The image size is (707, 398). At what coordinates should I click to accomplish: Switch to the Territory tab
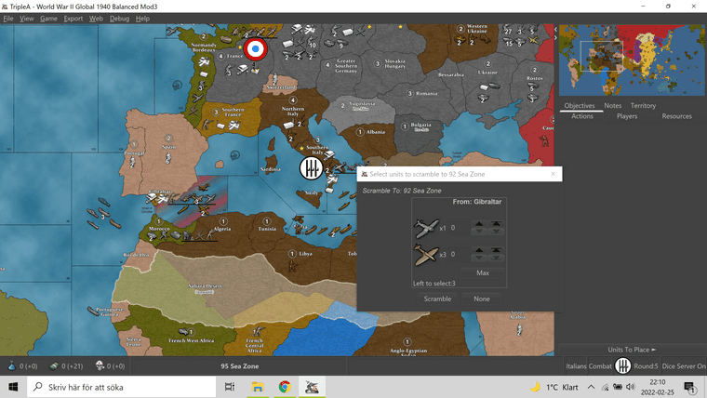click(x=643, y=106)
